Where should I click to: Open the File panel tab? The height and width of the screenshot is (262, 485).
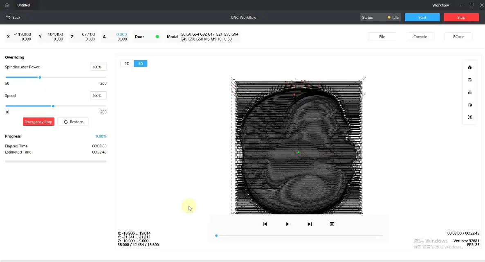coord(382,36)
